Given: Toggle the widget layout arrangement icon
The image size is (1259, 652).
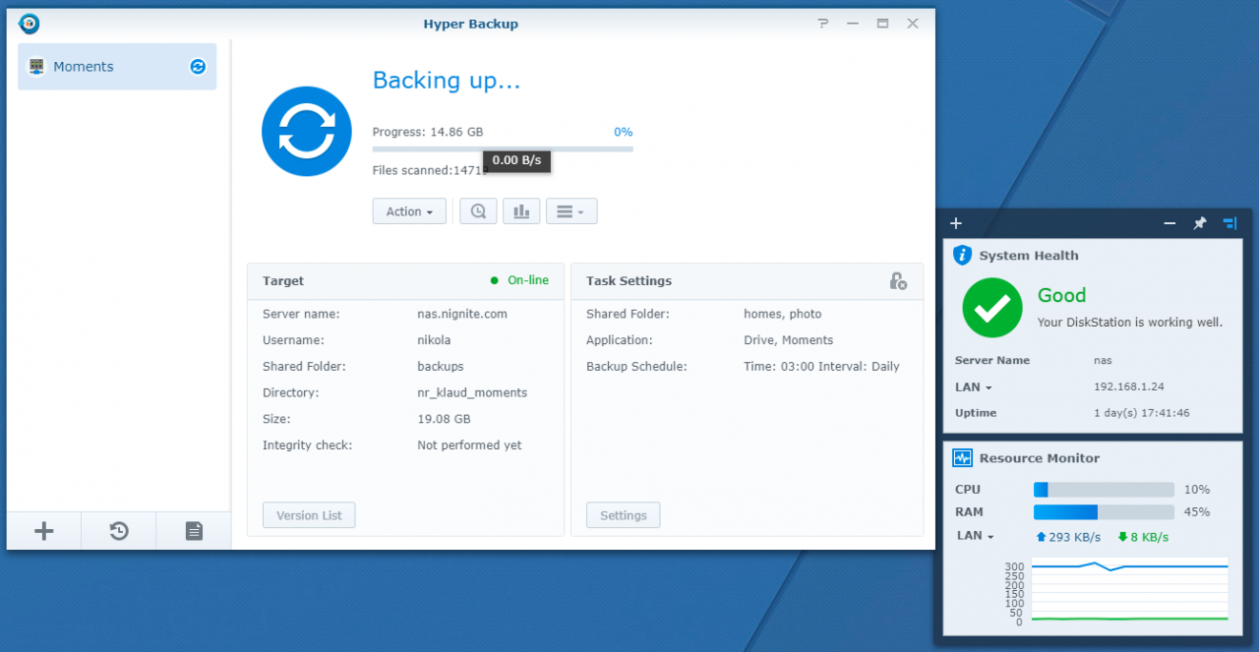Looking at the screenshot, I should click(1229, 223).
